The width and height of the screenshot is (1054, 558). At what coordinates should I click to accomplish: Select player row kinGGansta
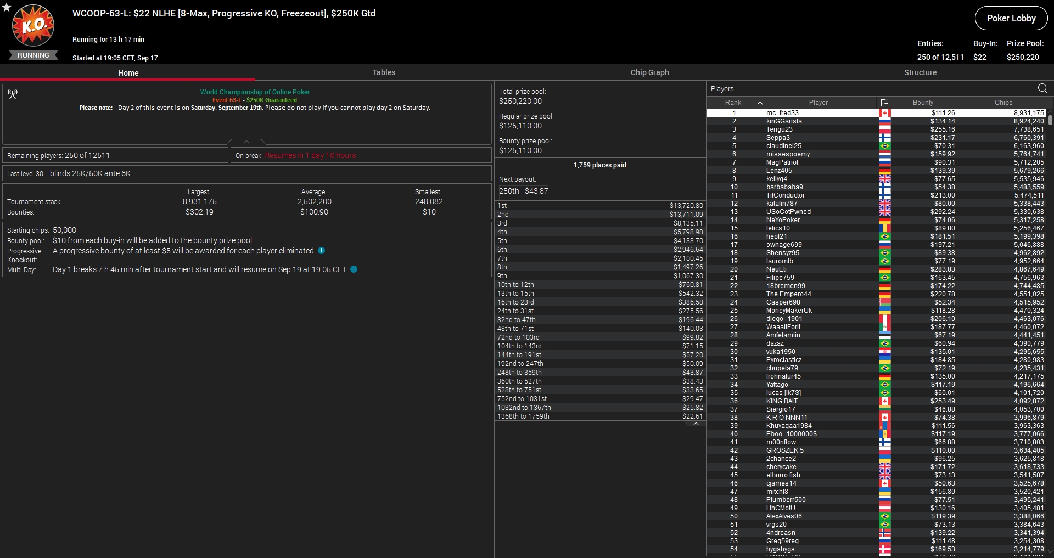pos(876,121)
